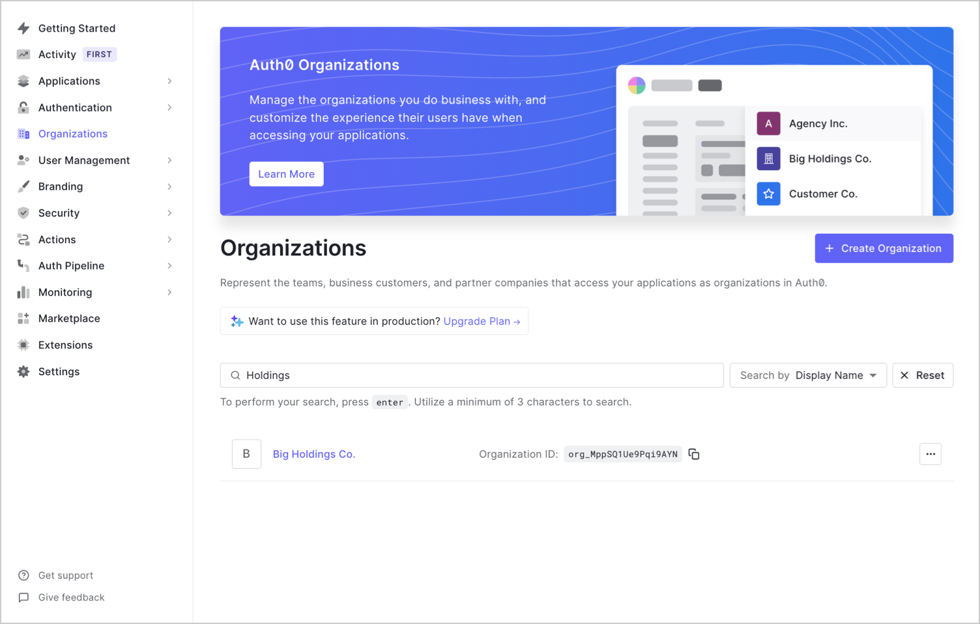Expand the Monitoring submenu chevron

(x=169, y=292)
